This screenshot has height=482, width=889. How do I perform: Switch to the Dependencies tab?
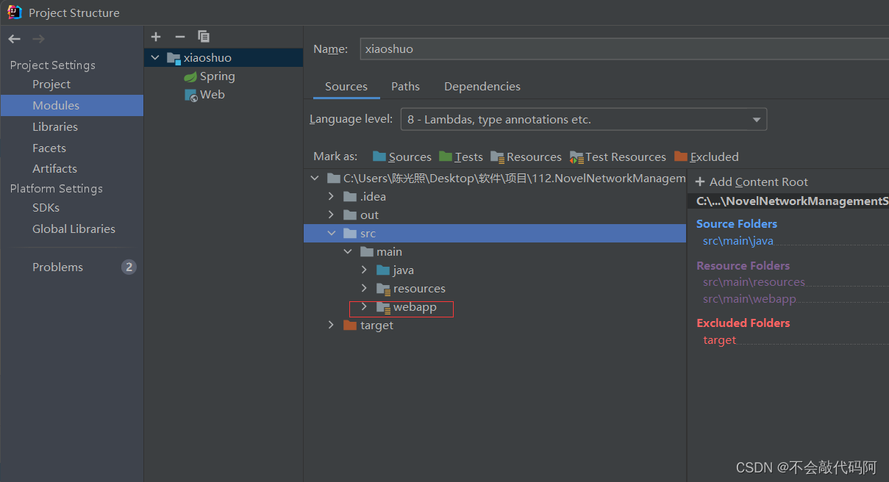[x=482, y=87]
